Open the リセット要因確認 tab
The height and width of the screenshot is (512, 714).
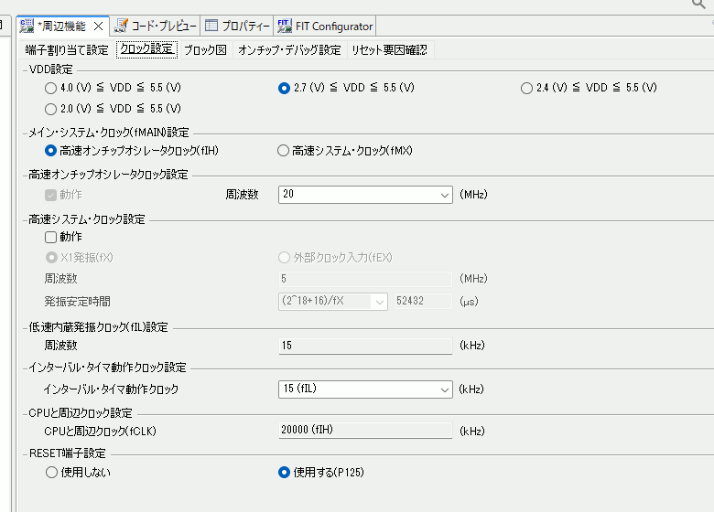(x=389, y=49)
